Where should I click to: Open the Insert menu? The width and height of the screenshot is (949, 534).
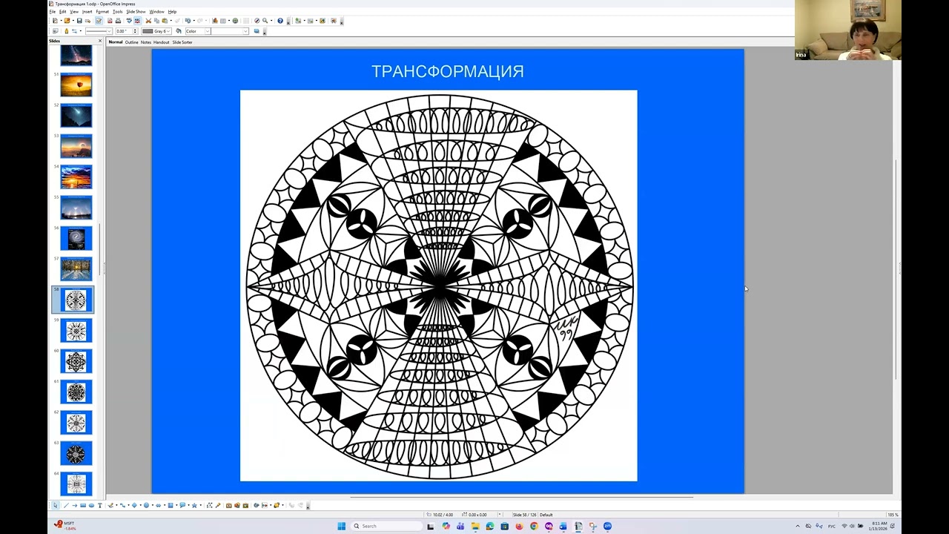87,12
